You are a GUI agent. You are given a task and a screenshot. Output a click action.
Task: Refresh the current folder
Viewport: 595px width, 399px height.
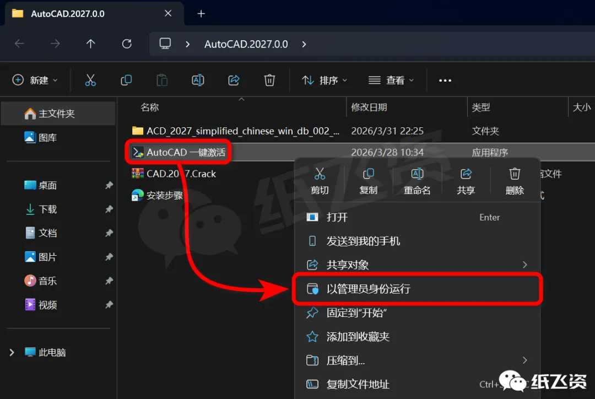point(127,44)
